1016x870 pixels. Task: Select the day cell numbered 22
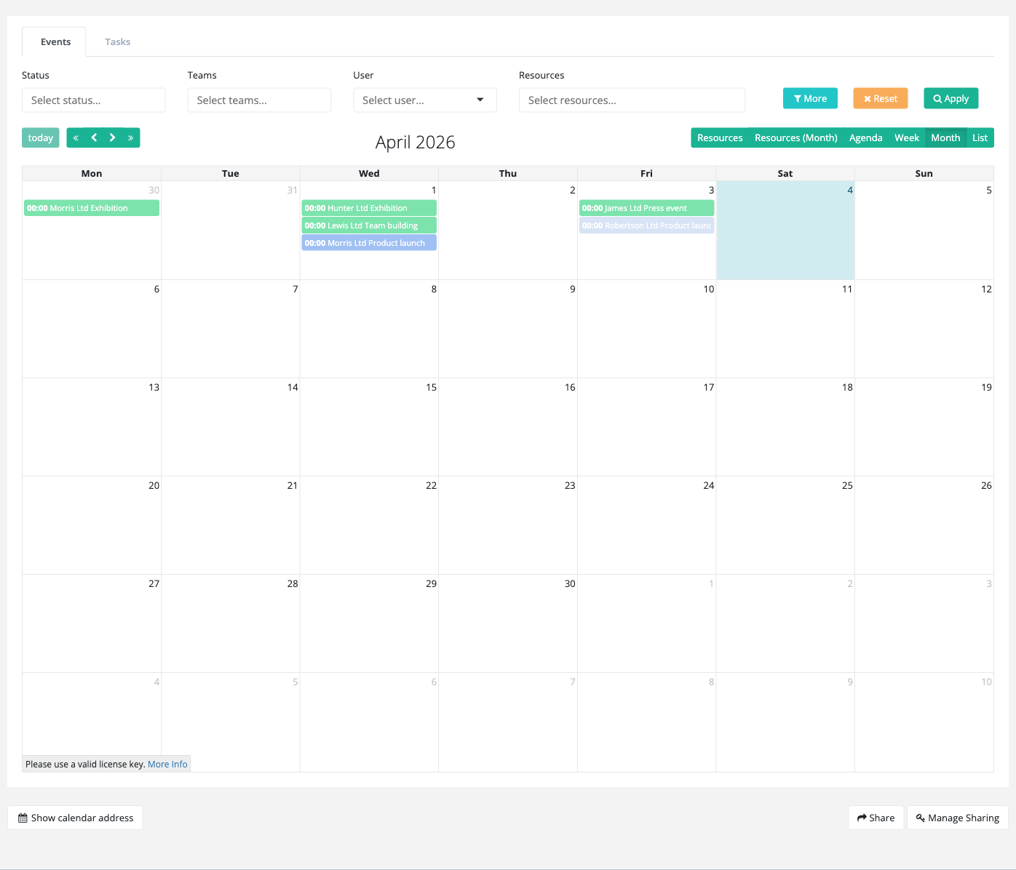369,525
